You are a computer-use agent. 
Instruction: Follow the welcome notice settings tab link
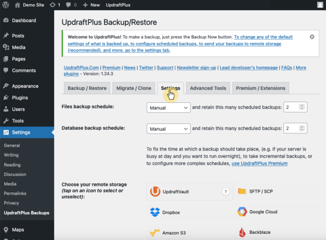[x=180, y=43]
